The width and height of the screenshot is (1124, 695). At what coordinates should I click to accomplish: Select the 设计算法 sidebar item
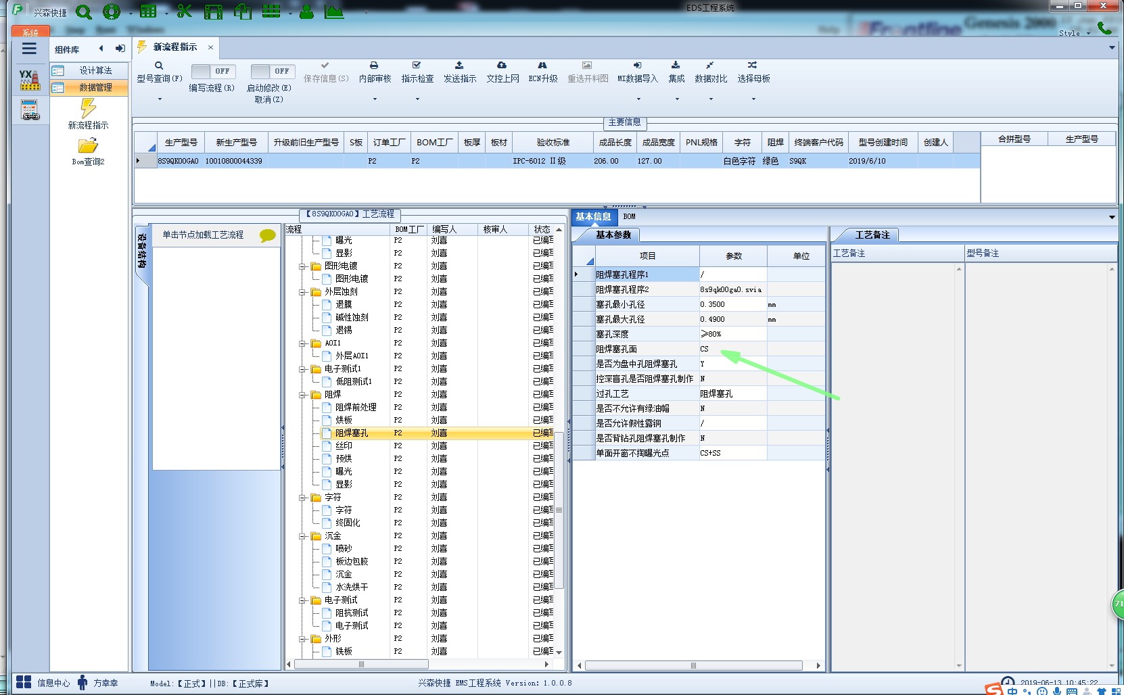pyautogui.click(x=89, y=70)
